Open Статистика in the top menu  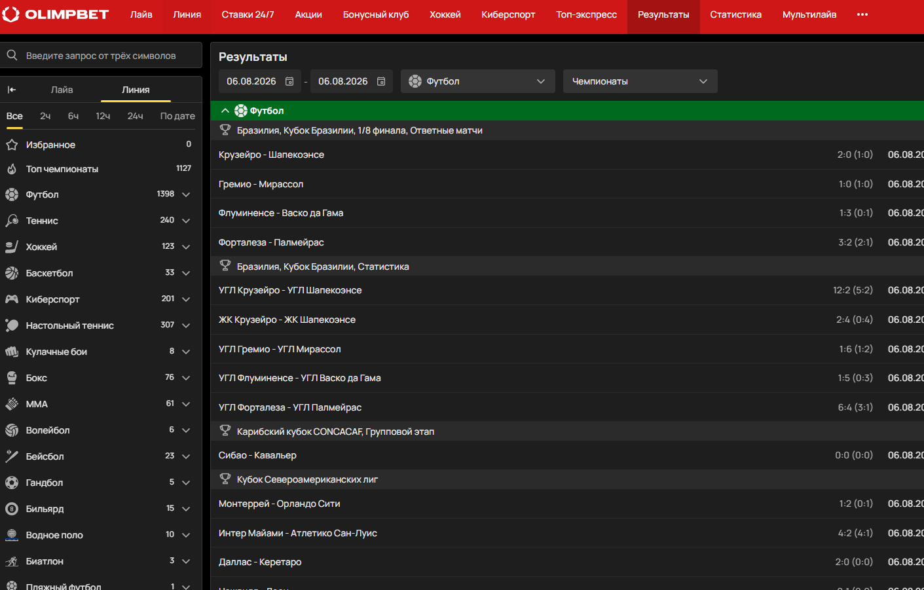coord(736,14)
